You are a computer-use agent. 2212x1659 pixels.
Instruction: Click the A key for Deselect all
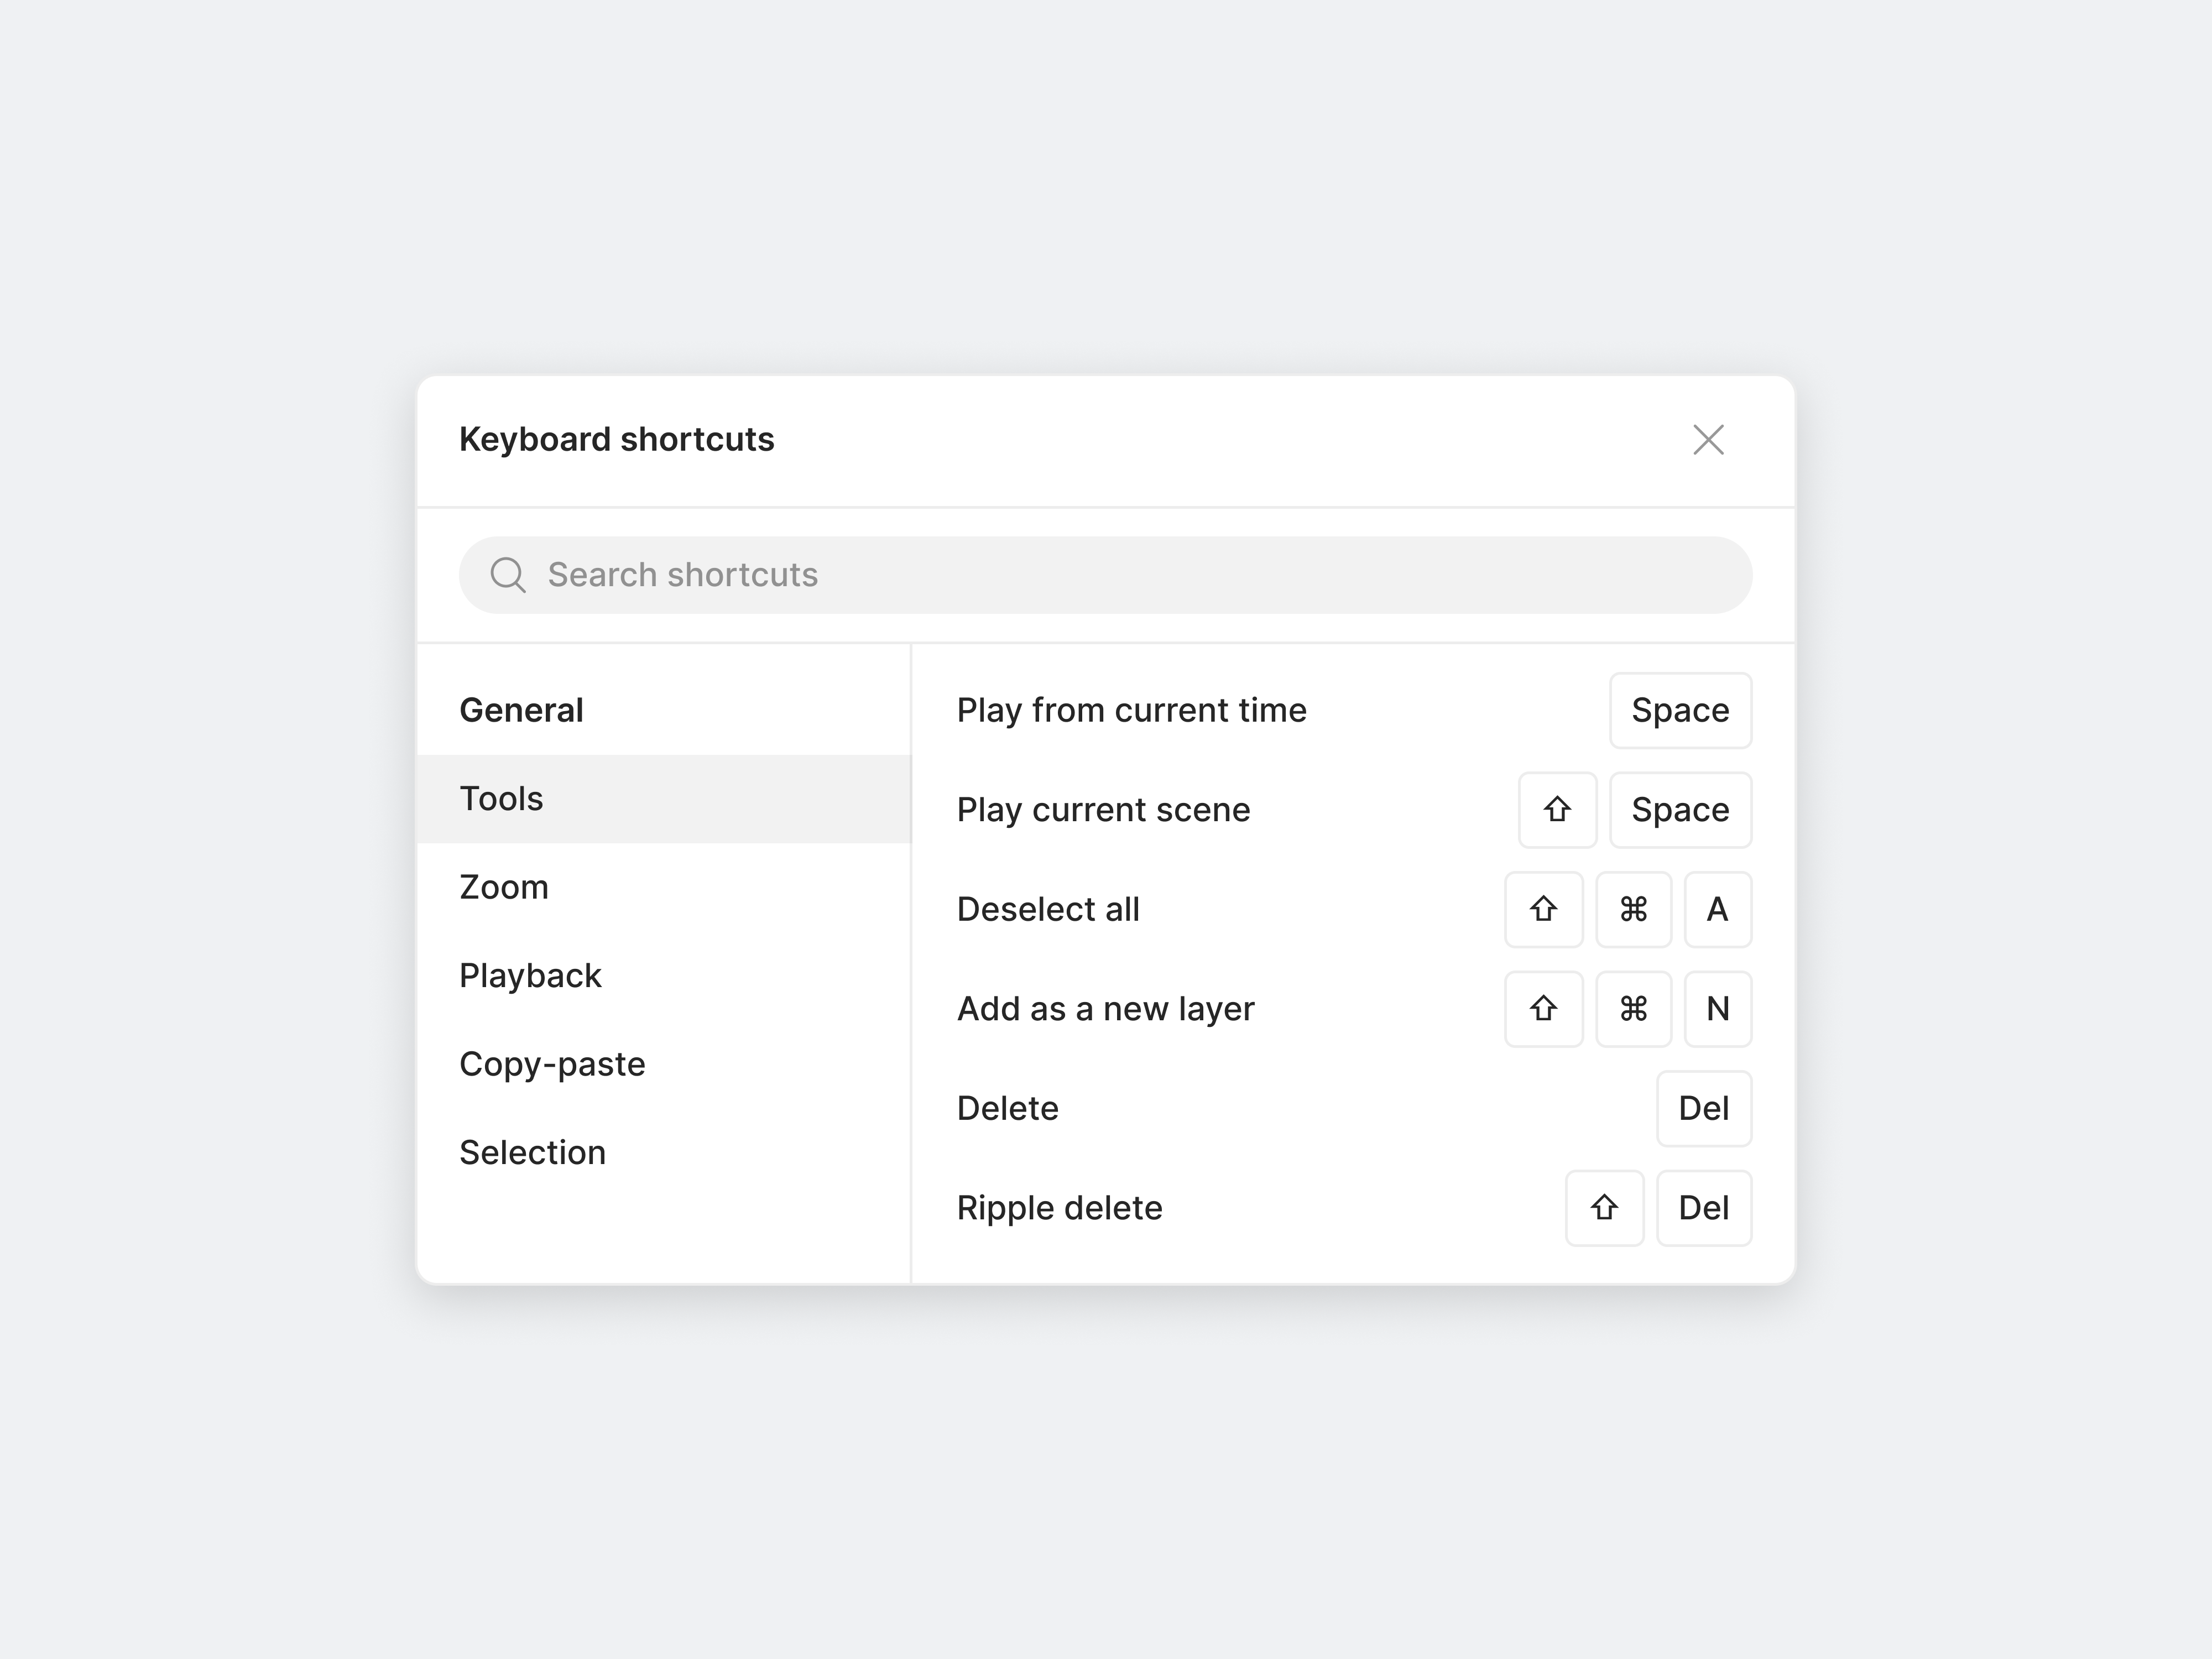(1717, 909)
